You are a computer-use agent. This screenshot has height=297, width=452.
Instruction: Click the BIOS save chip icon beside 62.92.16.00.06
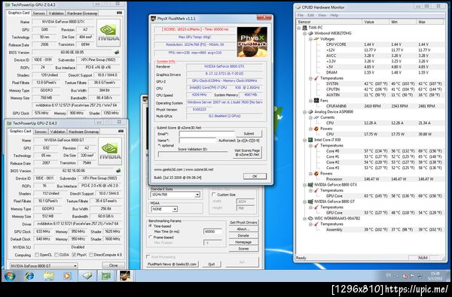point(118,171)
